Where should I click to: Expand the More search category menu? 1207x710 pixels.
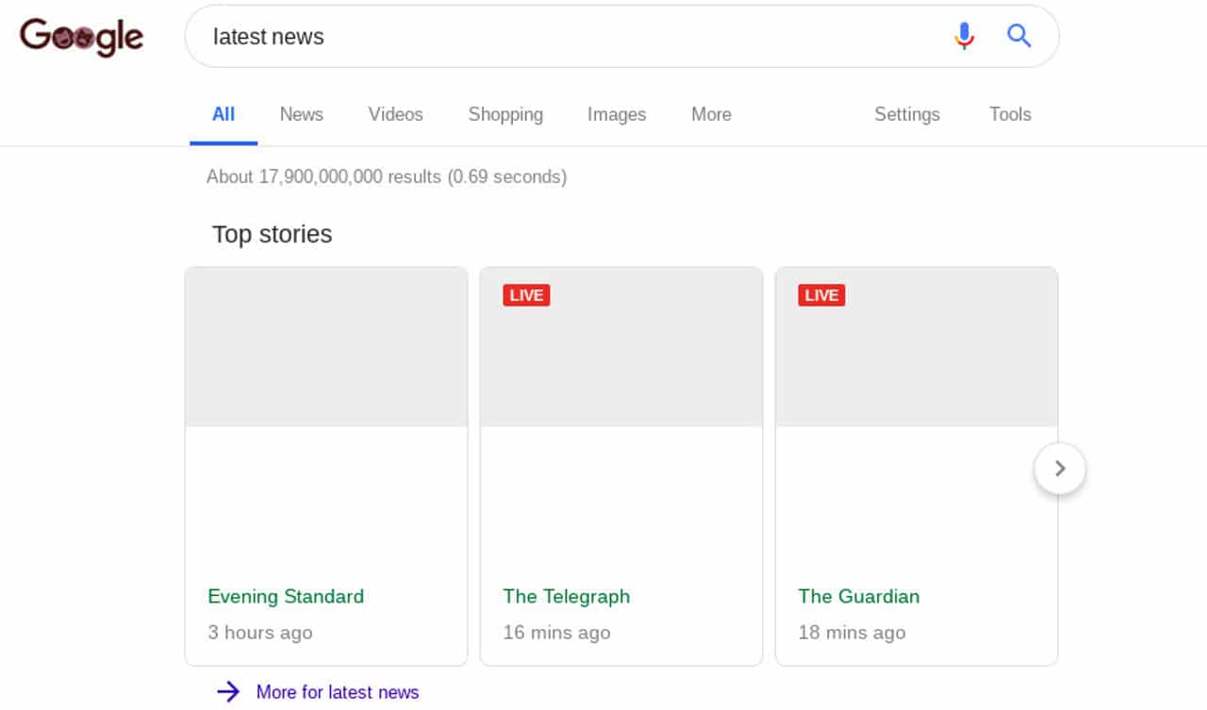point(711,114)
